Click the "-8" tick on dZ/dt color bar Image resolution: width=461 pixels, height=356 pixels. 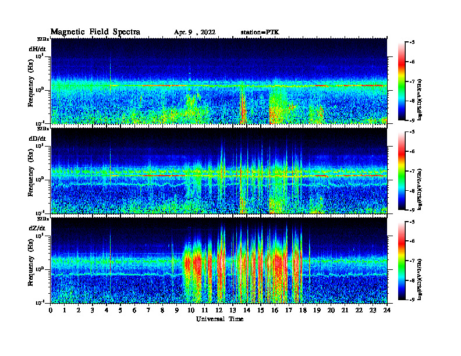(412, 280)
